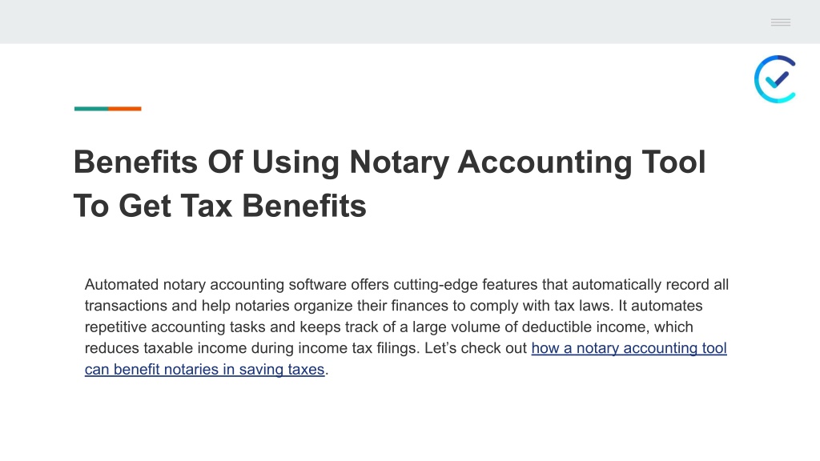Select the heading line 'Benefits Of Using Notary Accounting Tool'
Image resolution: width=820 pixels, height=461 pixels.
tap(390, 162)
